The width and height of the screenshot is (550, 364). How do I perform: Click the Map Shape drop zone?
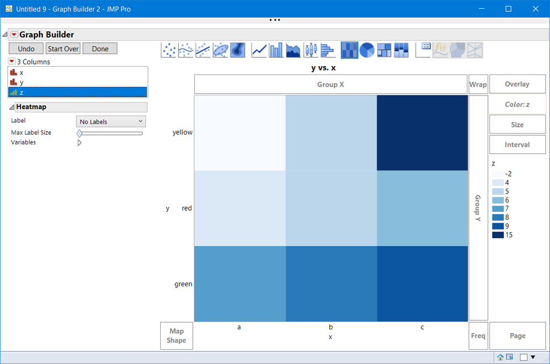point(176,335)
